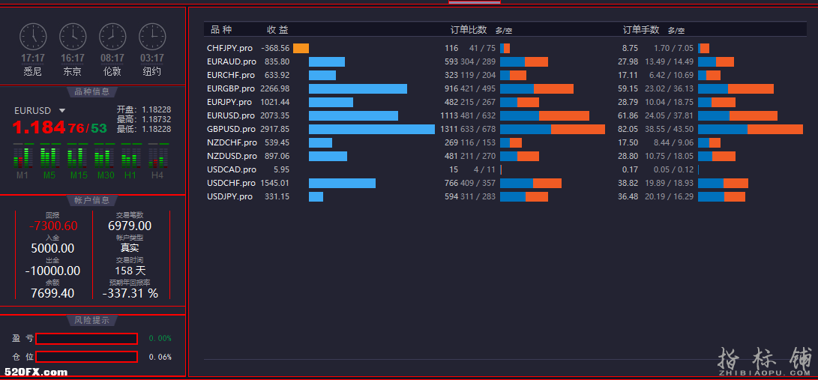This screenshot has height=380, width=818.
Task: Select the EURAUD.pro row label
Action: 231,61
